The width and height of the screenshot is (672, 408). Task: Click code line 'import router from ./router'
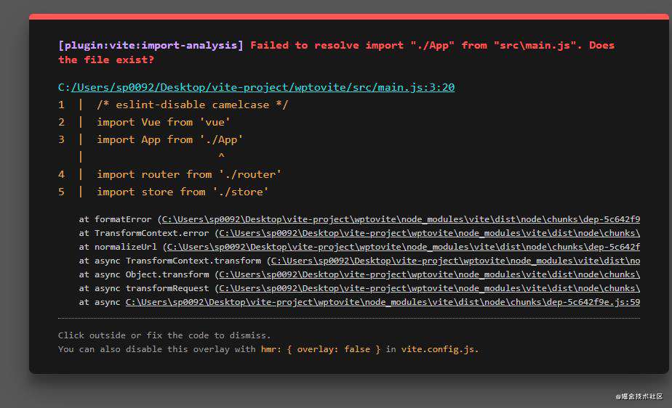tap(189, 174)
